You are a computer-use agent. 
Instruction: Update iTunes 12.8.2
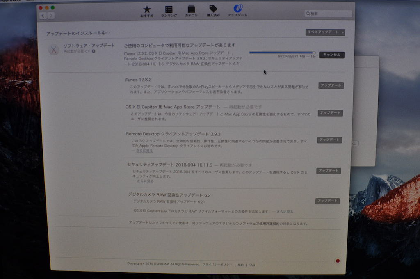(331, 85)
